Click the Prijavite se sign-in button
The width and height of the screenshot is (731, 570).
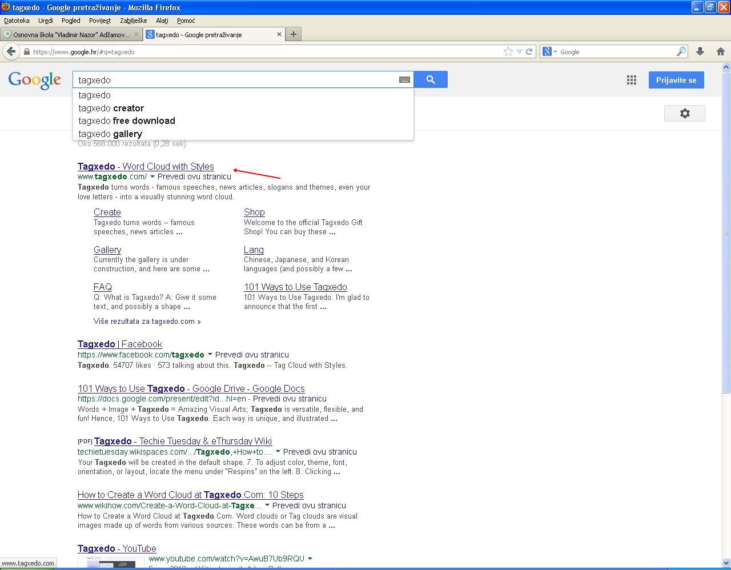pyautogui.click(x=676, y=80)
